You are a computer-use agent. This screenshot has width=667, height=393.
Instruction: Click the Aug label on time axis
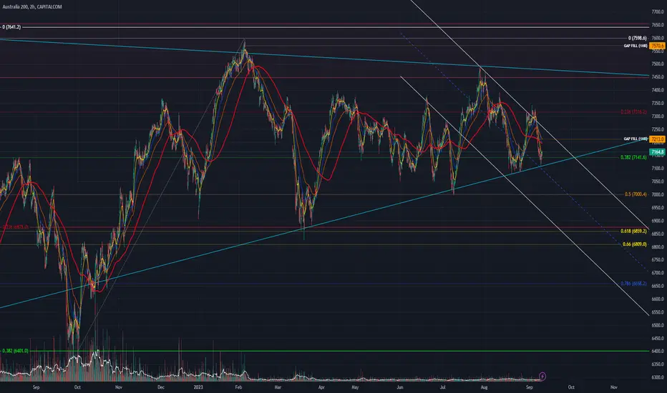click(484, 387)
